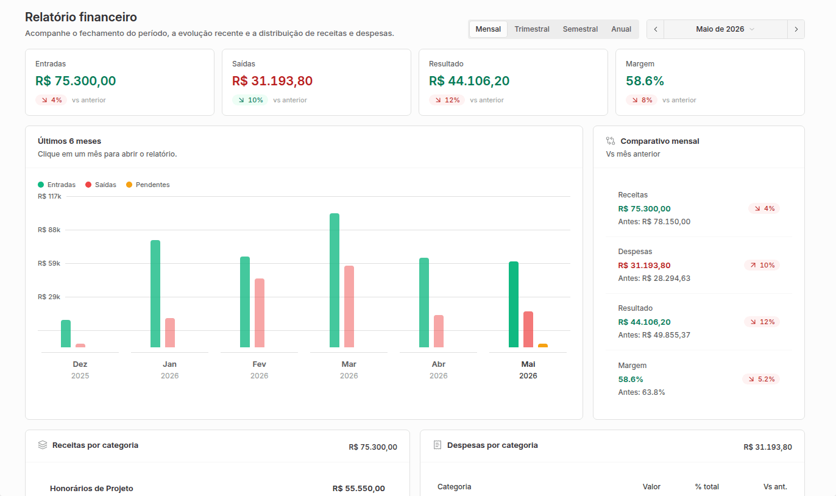Switch to the Anual tab
Viewport: 836px width, 496px height.
click(622, 29)
